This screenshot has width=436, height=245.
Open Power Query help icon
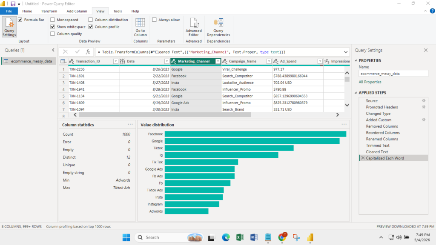(432, 11)
